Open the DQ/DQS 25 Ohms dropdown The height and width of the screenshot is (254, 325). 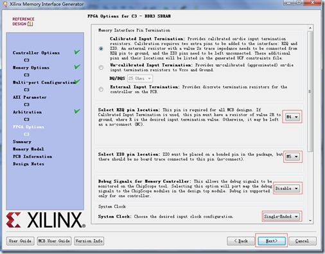(140, 78)
